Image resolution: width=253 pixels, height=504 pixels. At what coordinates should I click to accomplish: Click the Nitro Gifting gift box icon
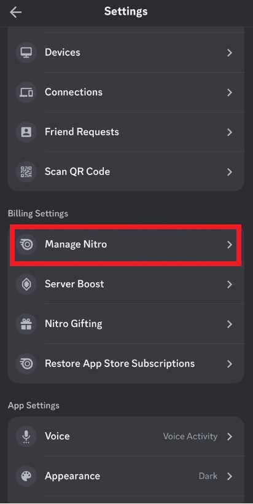click(x=26, y=324)
